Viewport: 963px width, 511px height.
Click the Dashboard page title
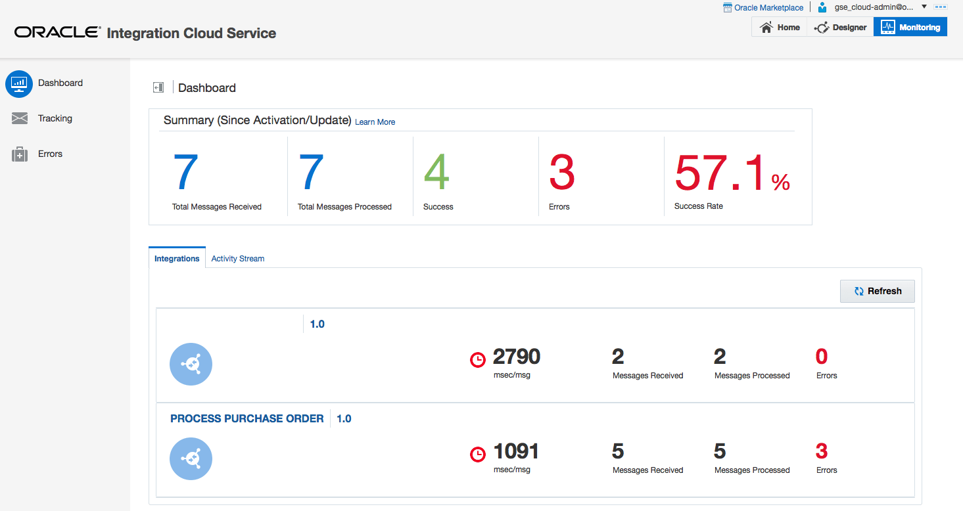(x=207, y=88)
